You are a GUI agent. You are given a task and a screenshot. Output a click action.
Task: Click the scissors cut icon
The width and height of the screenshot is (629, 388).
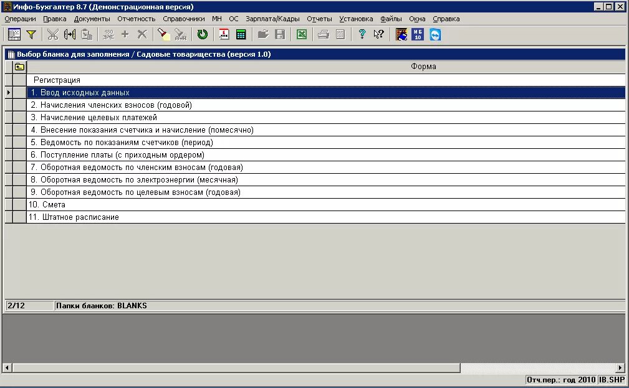coord(52,34)
